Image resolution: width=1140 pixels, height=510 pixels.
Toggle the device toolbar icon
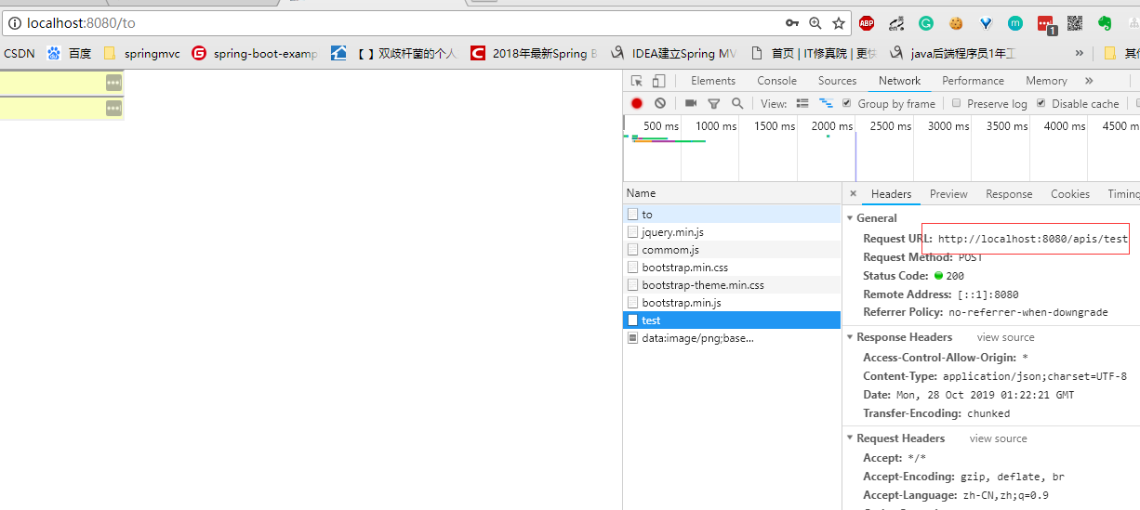(658, 81)
